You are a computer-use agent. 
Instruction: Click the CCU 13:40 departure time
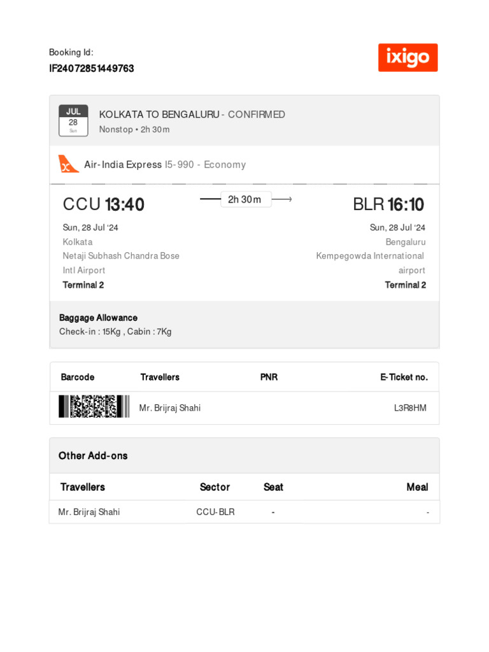click(x=104, y=204)
